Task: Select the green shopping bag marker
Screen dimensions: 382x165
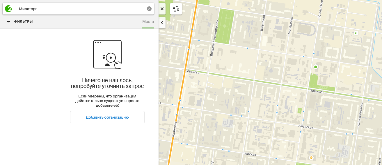Action: click(315, 67)
